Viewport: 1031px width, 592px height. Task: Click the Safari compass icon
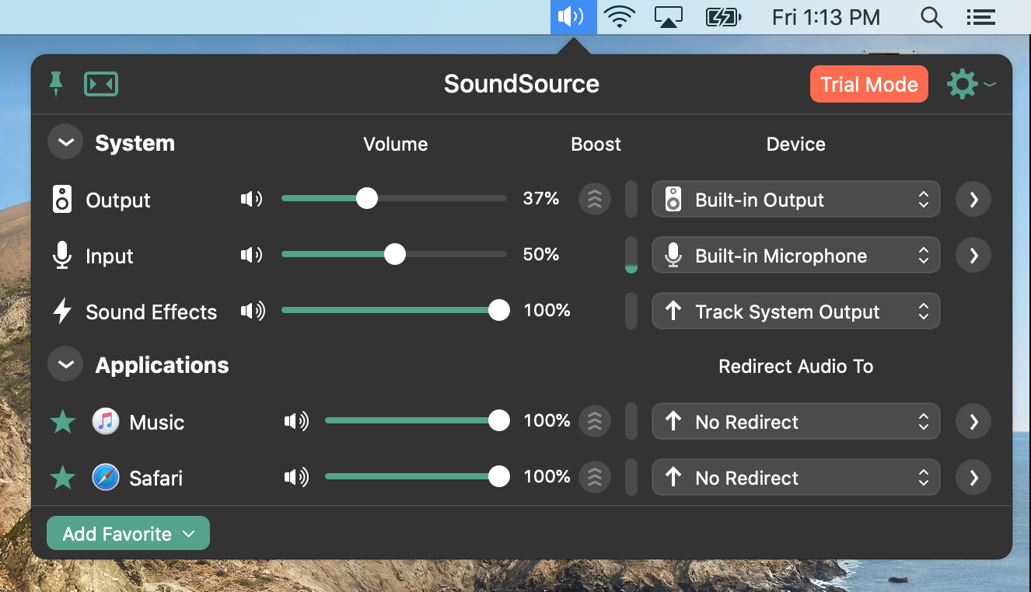click(106, 478)
